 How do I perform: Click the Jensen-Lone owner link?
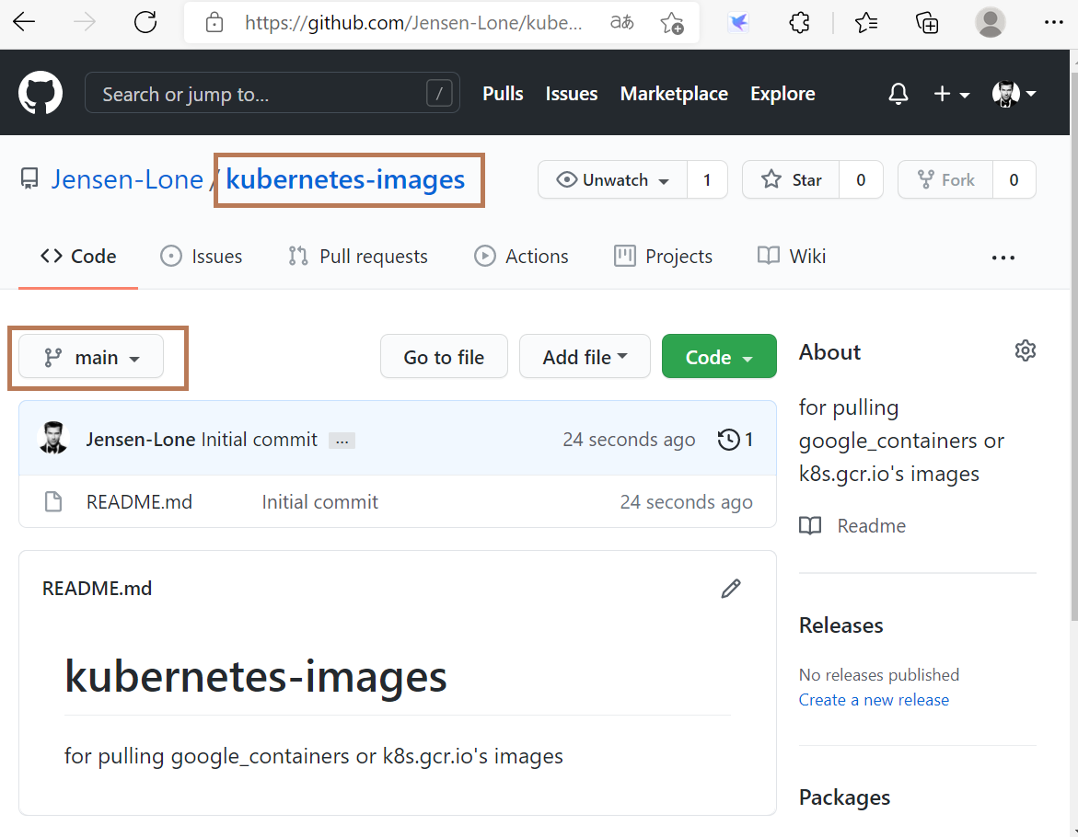click(x=127, y=179)
